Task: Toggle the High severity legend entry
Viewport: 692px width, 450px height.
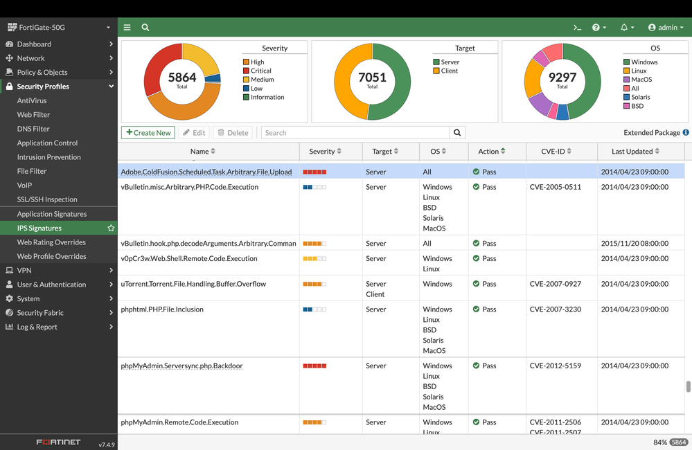Action: [x=257, y=62]
